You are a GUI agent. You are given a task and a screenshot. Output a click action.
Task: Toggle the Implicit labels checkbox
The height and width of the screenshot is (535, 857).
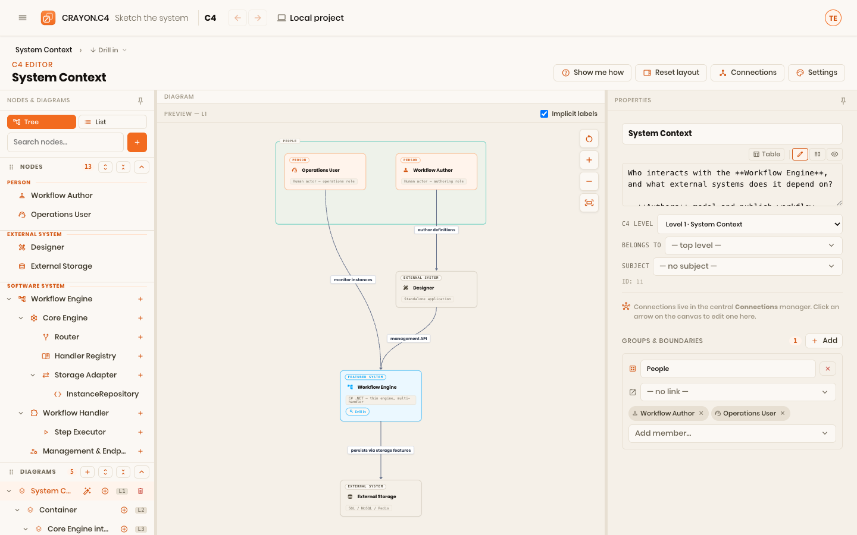point(544,114)
